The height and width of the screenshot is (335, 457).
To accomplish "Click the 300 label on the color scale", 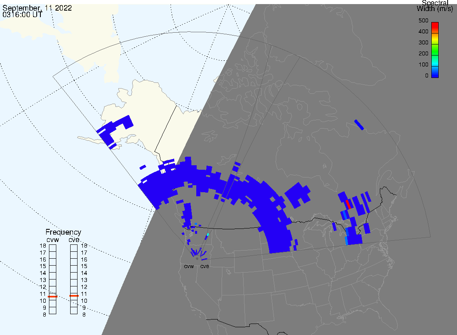I will [x=424, y=42].
